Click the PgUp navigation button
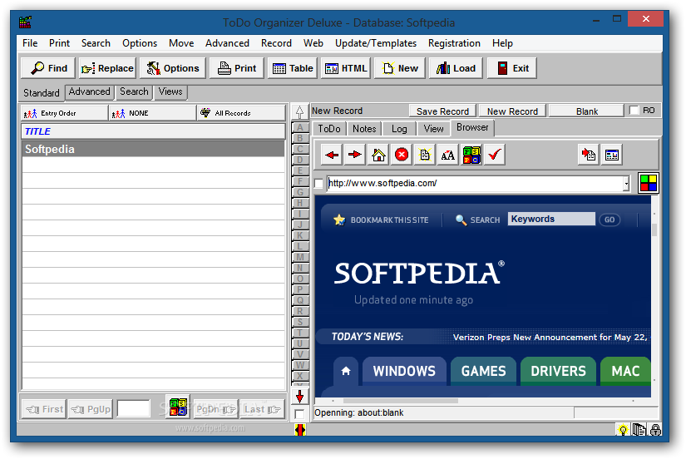The width and height of the screenshot is (686, 459). tap(91, 409)
